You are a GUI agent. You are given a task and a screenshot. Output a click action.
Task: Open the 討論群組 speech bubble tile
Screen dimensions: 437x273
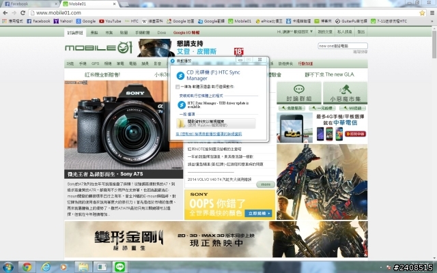point(299,93)
